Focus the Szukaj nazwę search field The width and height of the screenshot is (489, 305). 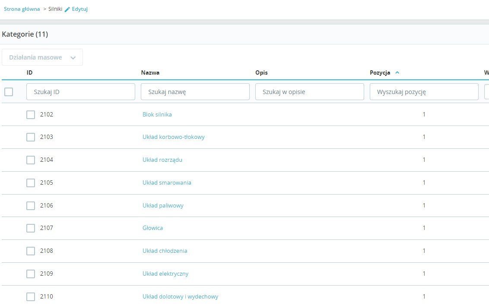click(195, 92)
